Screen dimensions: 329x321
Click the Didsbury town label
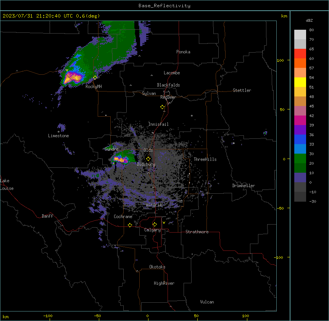coord(146,164)
